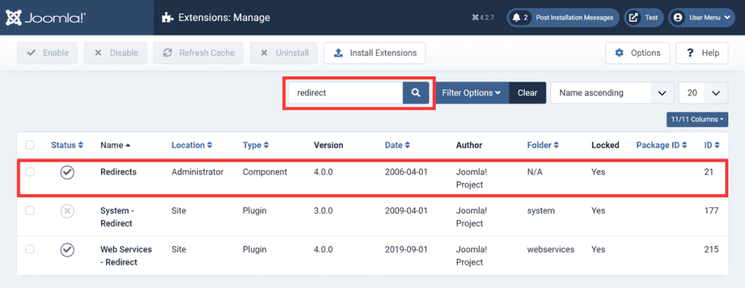This screenshot has height=288, width=745.
Task: Check the select-all checkbox in table header
Action: pyautogui.click(x=30, y=145)
